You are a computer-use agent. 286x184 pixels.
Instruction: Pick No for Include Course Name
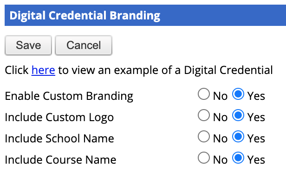[203, 158]
